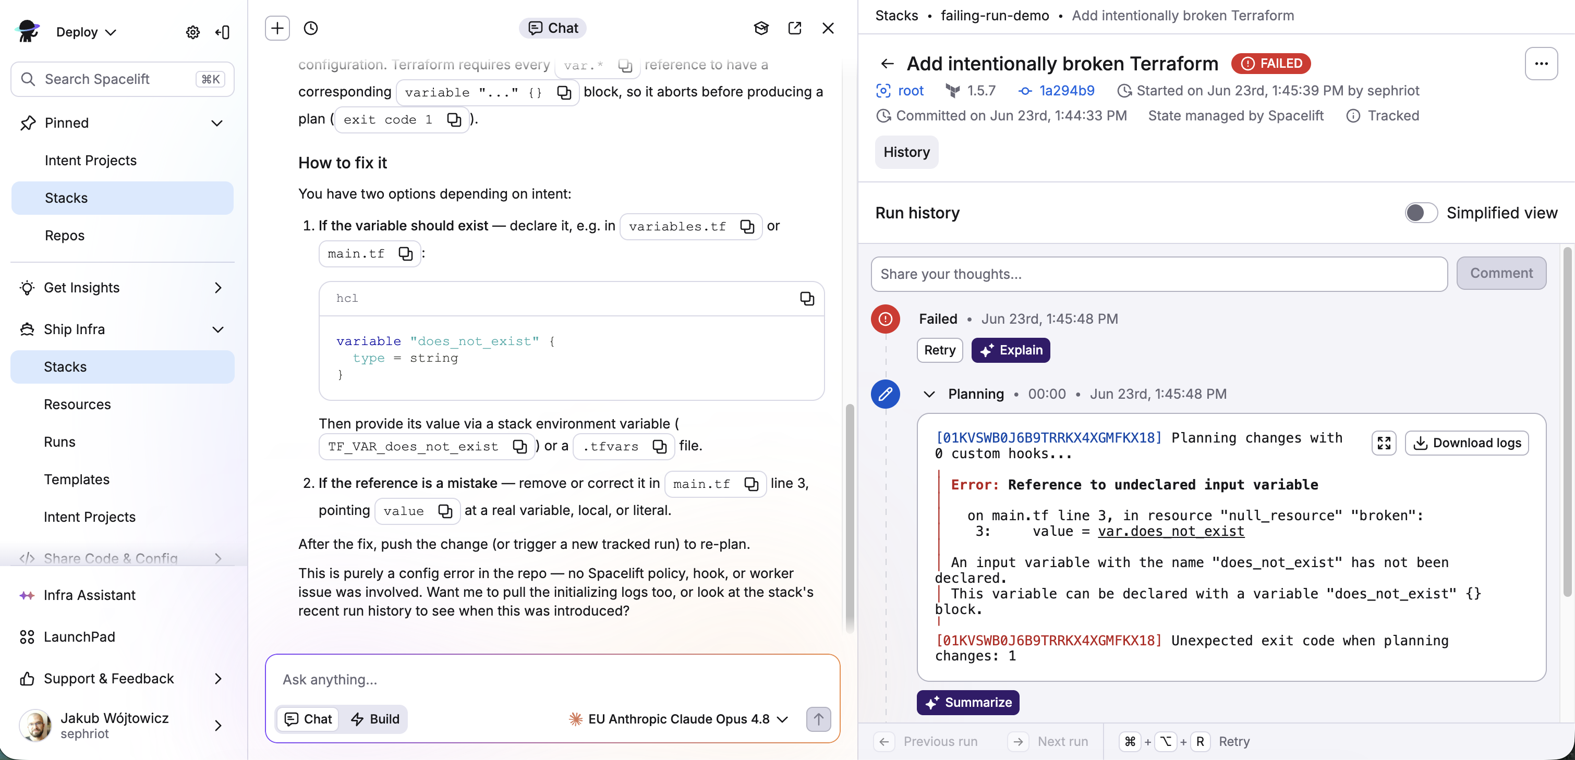Open Stacks under Ship Infra
The height and width of the screenshot is (760, 1575).
coord(122,366)
